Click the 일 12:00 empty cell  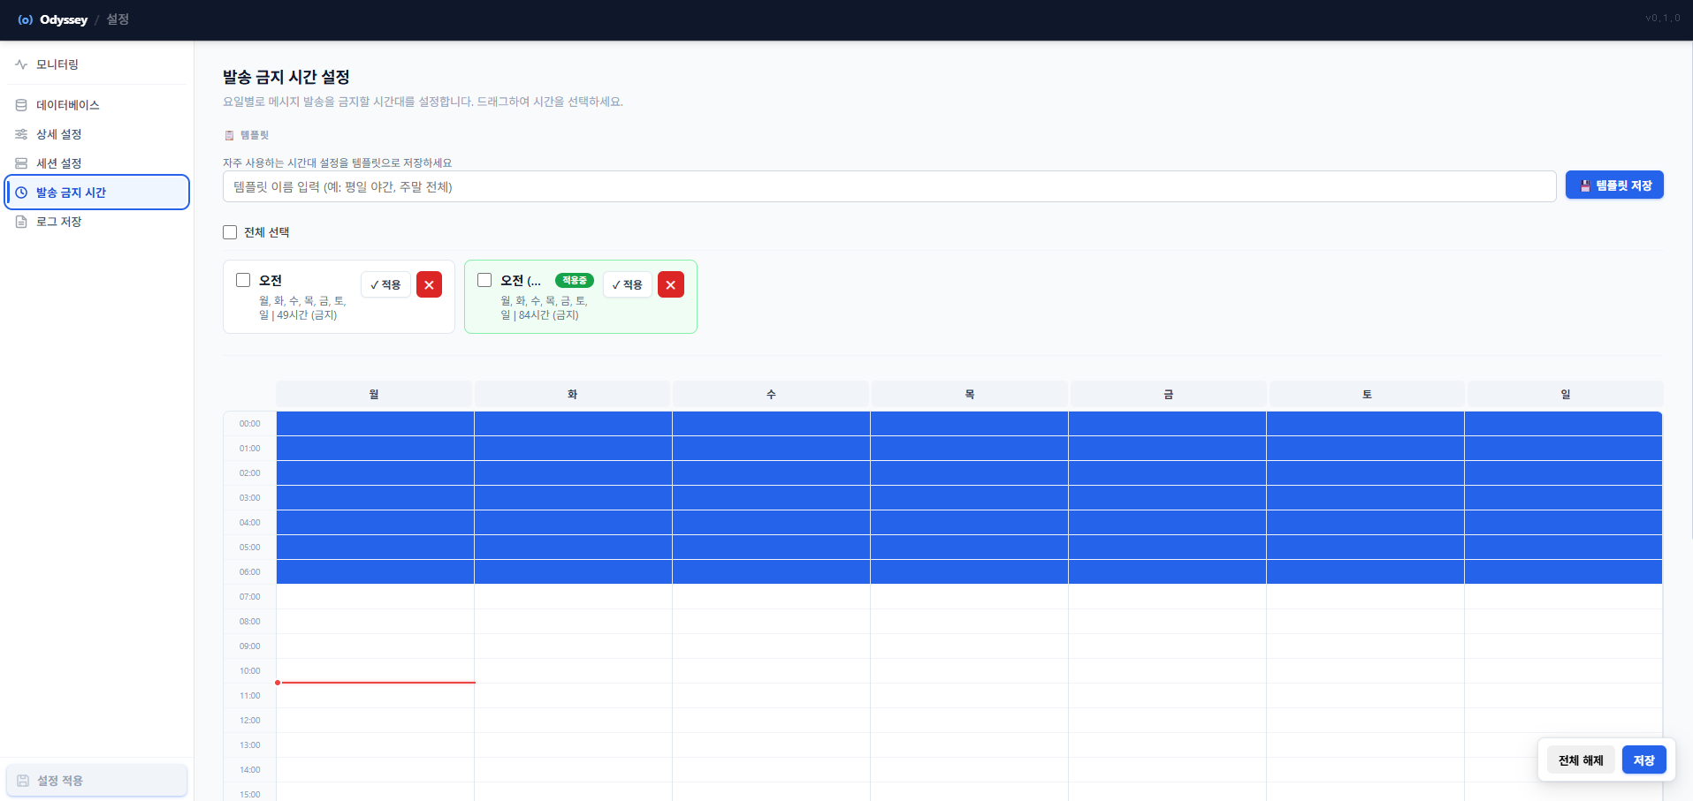1563,721
